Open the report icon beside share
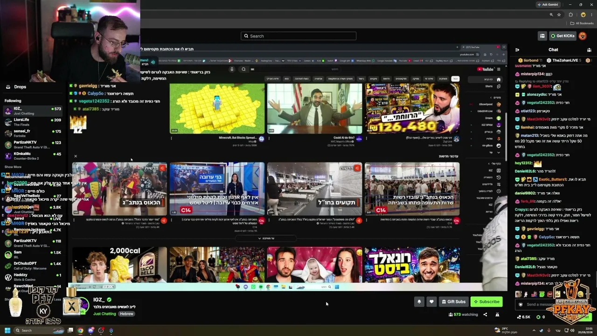The width and height of the screenshot is (597, 336). pyautogui.click(x=497, y=315)
